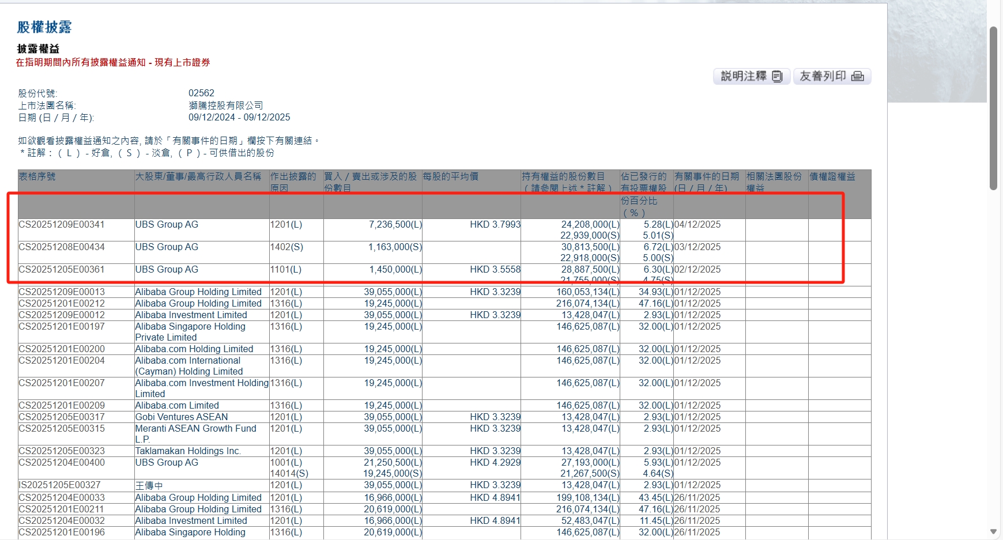Image resolution: width=1003 pixels, height=540 pixels.
Task: Select form number CS20251201E00211
Action: pos(62,509)
